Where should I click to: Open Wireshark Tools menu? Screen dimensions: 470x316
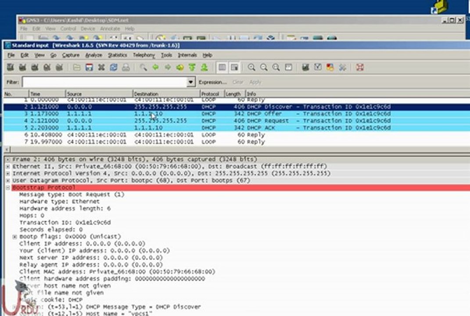[166, 55]
